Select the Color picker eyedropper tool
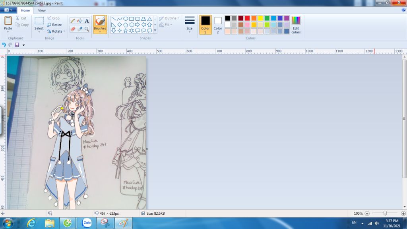 [79, 29]
